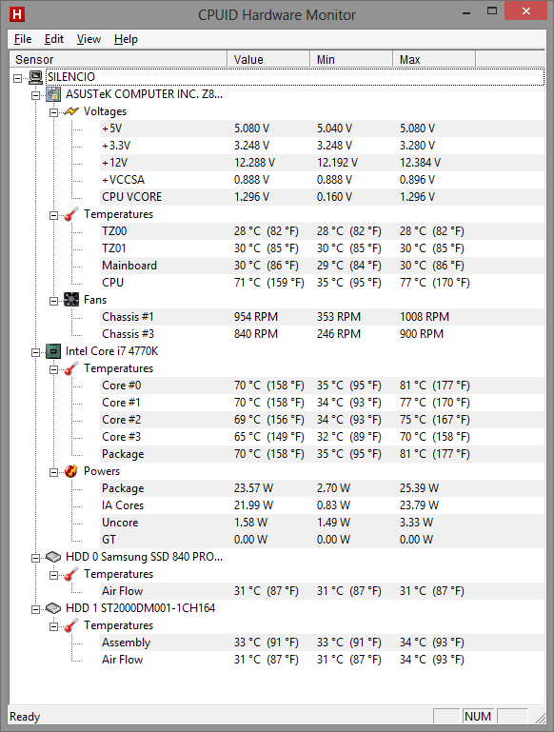Click the Max column header
554x732 pixels.
[x=434, y=60]
